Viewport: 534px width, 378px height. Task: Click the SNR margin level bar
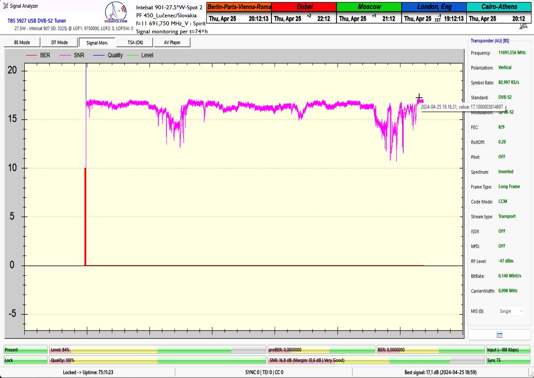click(376, 360)
